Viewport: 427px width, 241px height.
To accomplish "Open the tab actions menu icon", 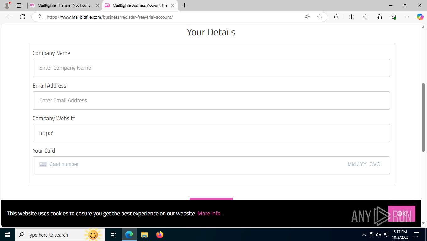I will [19, 5].
